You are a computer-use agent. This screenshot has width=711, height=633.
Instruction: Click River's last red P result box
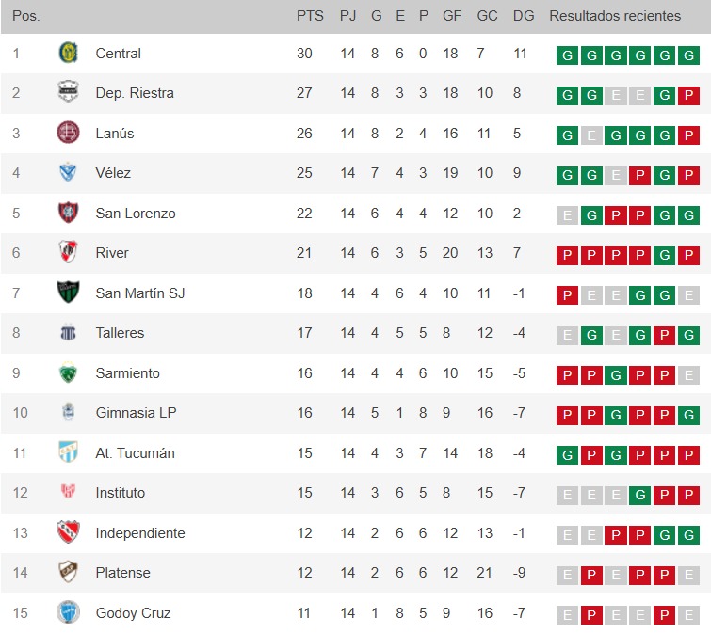688,255
